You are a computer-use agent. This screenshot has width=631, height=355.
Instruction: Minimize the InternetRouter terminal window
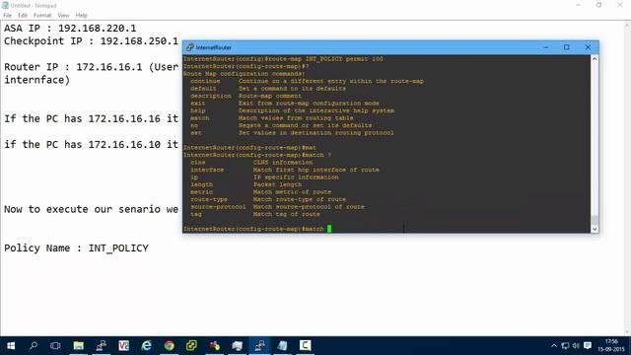[x=545, y=47]
